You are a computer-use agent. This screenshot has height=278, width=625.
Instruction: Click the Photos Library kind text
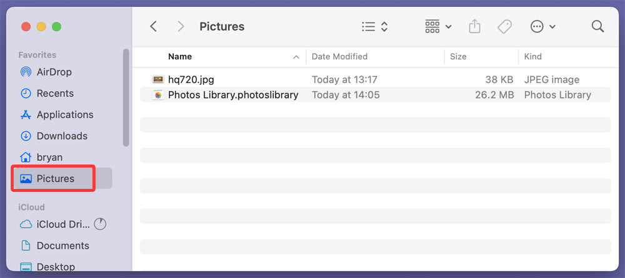point(557,95)
